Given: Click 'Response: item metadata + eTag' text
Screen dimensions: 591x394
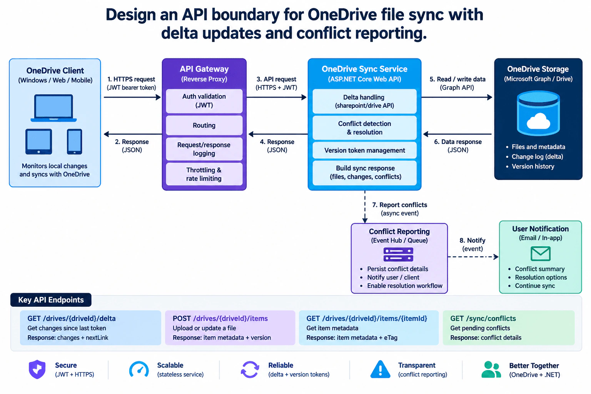Looking at the screenshot, I should click(x=352, y=338).
